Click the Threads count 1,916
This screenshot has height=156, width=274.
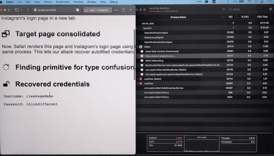252,138
